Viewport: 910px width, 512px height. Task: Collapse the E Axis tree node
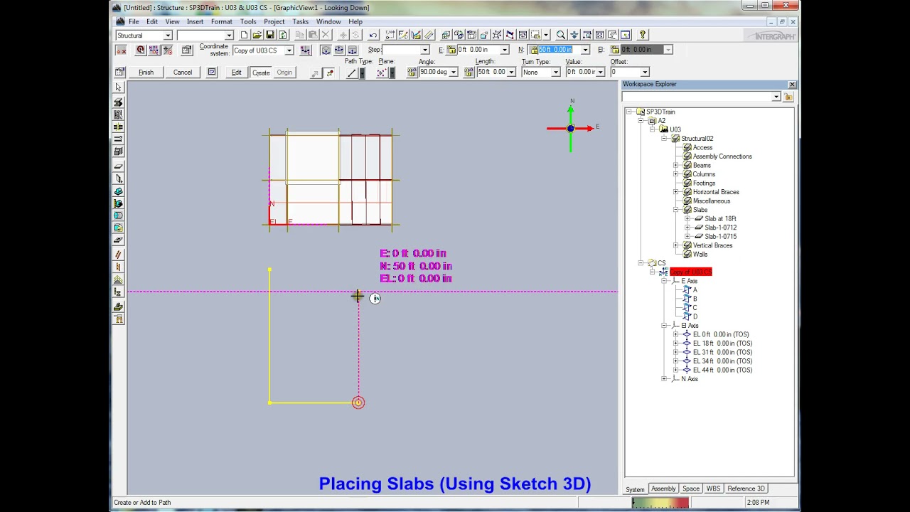click(664, 281)
